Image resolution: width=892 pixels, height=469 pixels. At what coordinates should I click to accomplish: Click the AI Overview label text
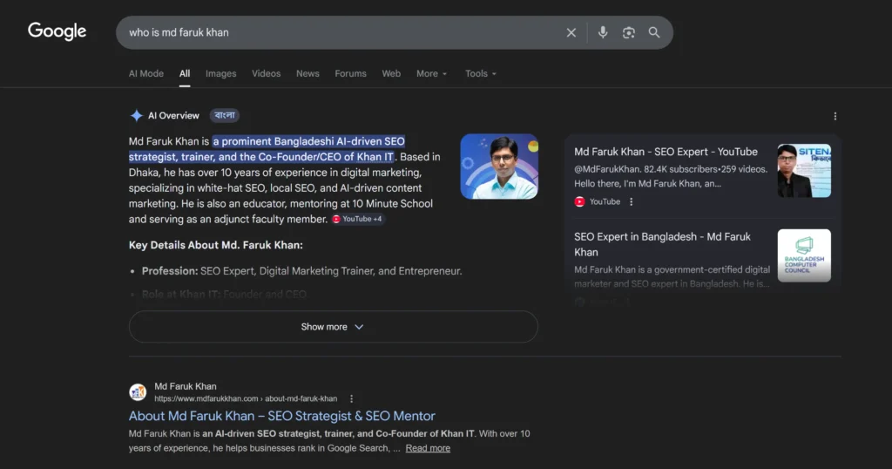pos(173,116)
